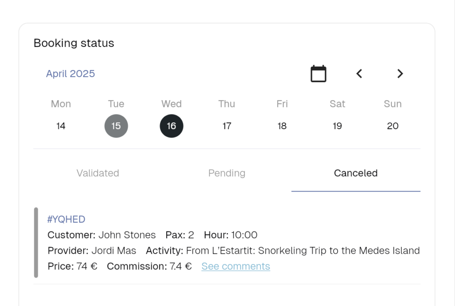455x306 pixels.
Task: Choose Friday 18 in the calendar
Action: tap(282, 126)
